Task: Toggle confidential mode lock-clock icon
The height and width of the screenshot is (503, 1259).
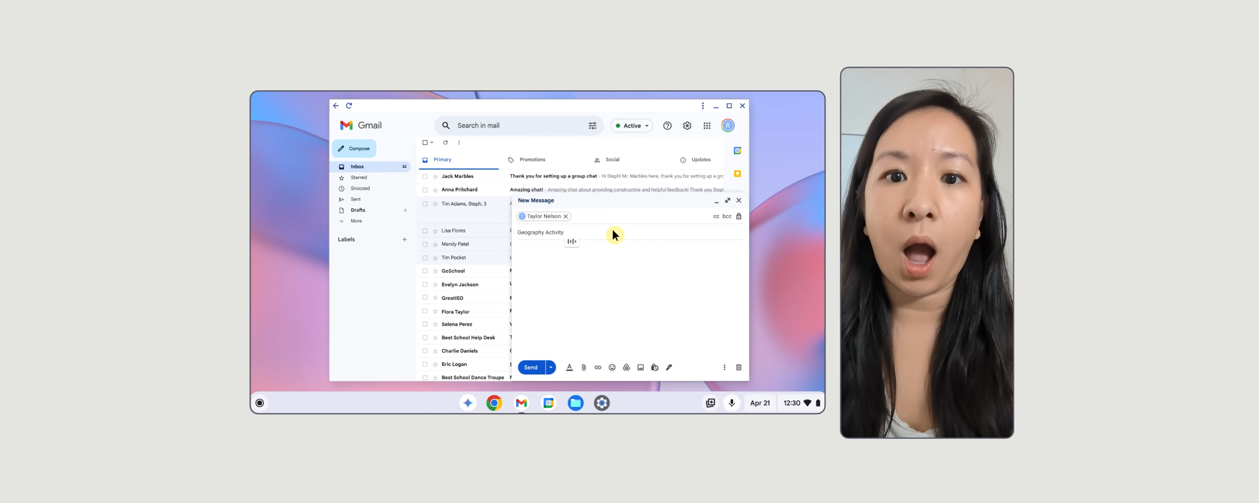Action: [655, 368]
